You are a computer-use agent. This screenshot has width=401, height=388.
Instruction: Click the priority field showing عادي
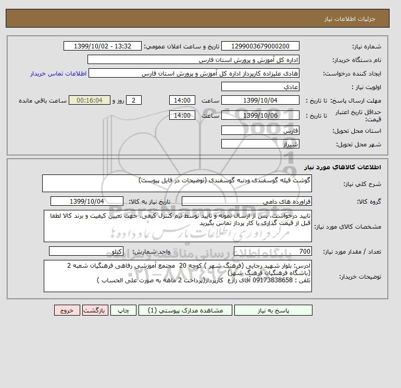(260, 86)
